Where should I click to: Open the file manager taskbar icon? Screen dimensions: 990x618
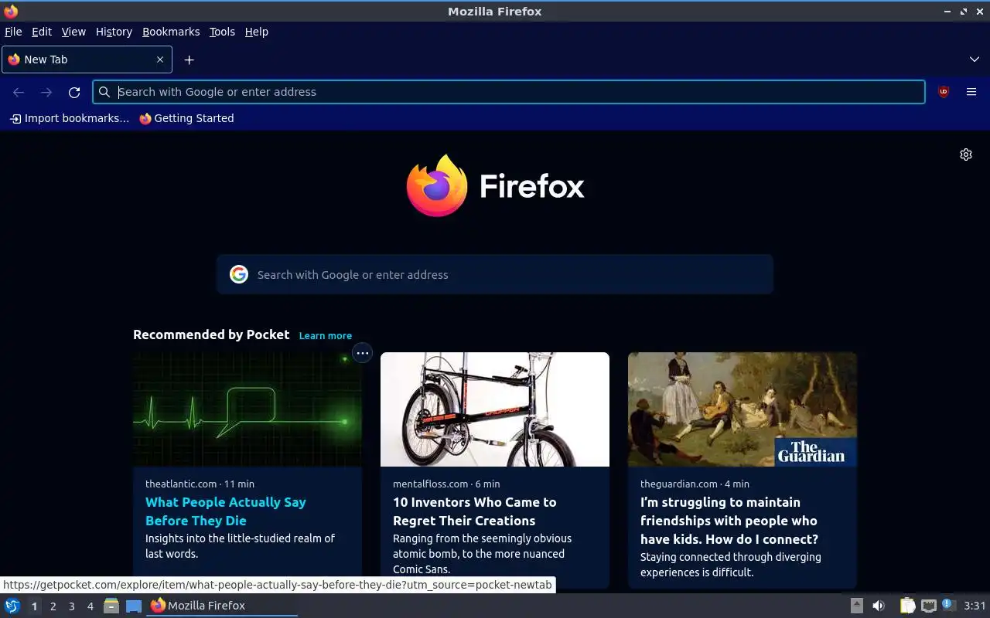coord(111,606)
